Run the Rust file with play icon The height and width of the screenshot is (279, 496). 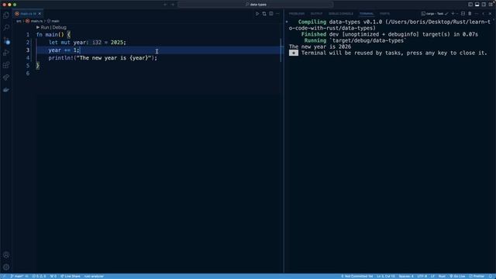coord(257,14)
